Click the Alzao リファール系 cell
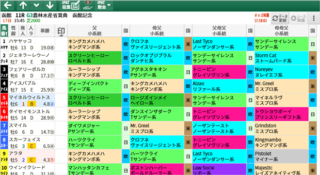This screenshot has height=175, width=320. pos(219,86)
